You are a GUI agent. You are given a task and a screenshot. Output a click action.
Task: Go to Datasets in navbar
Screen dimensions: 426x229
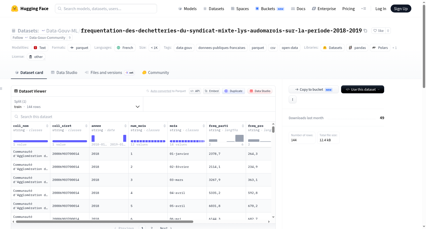click(x=214, y=9)
